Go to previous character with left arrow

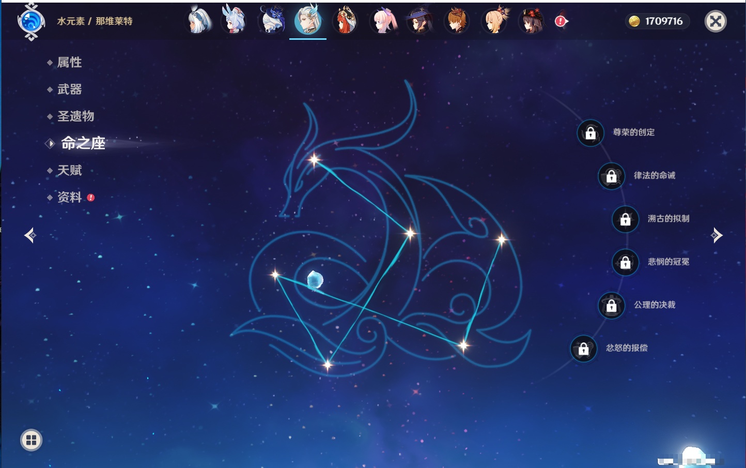[x=30, y=235]
